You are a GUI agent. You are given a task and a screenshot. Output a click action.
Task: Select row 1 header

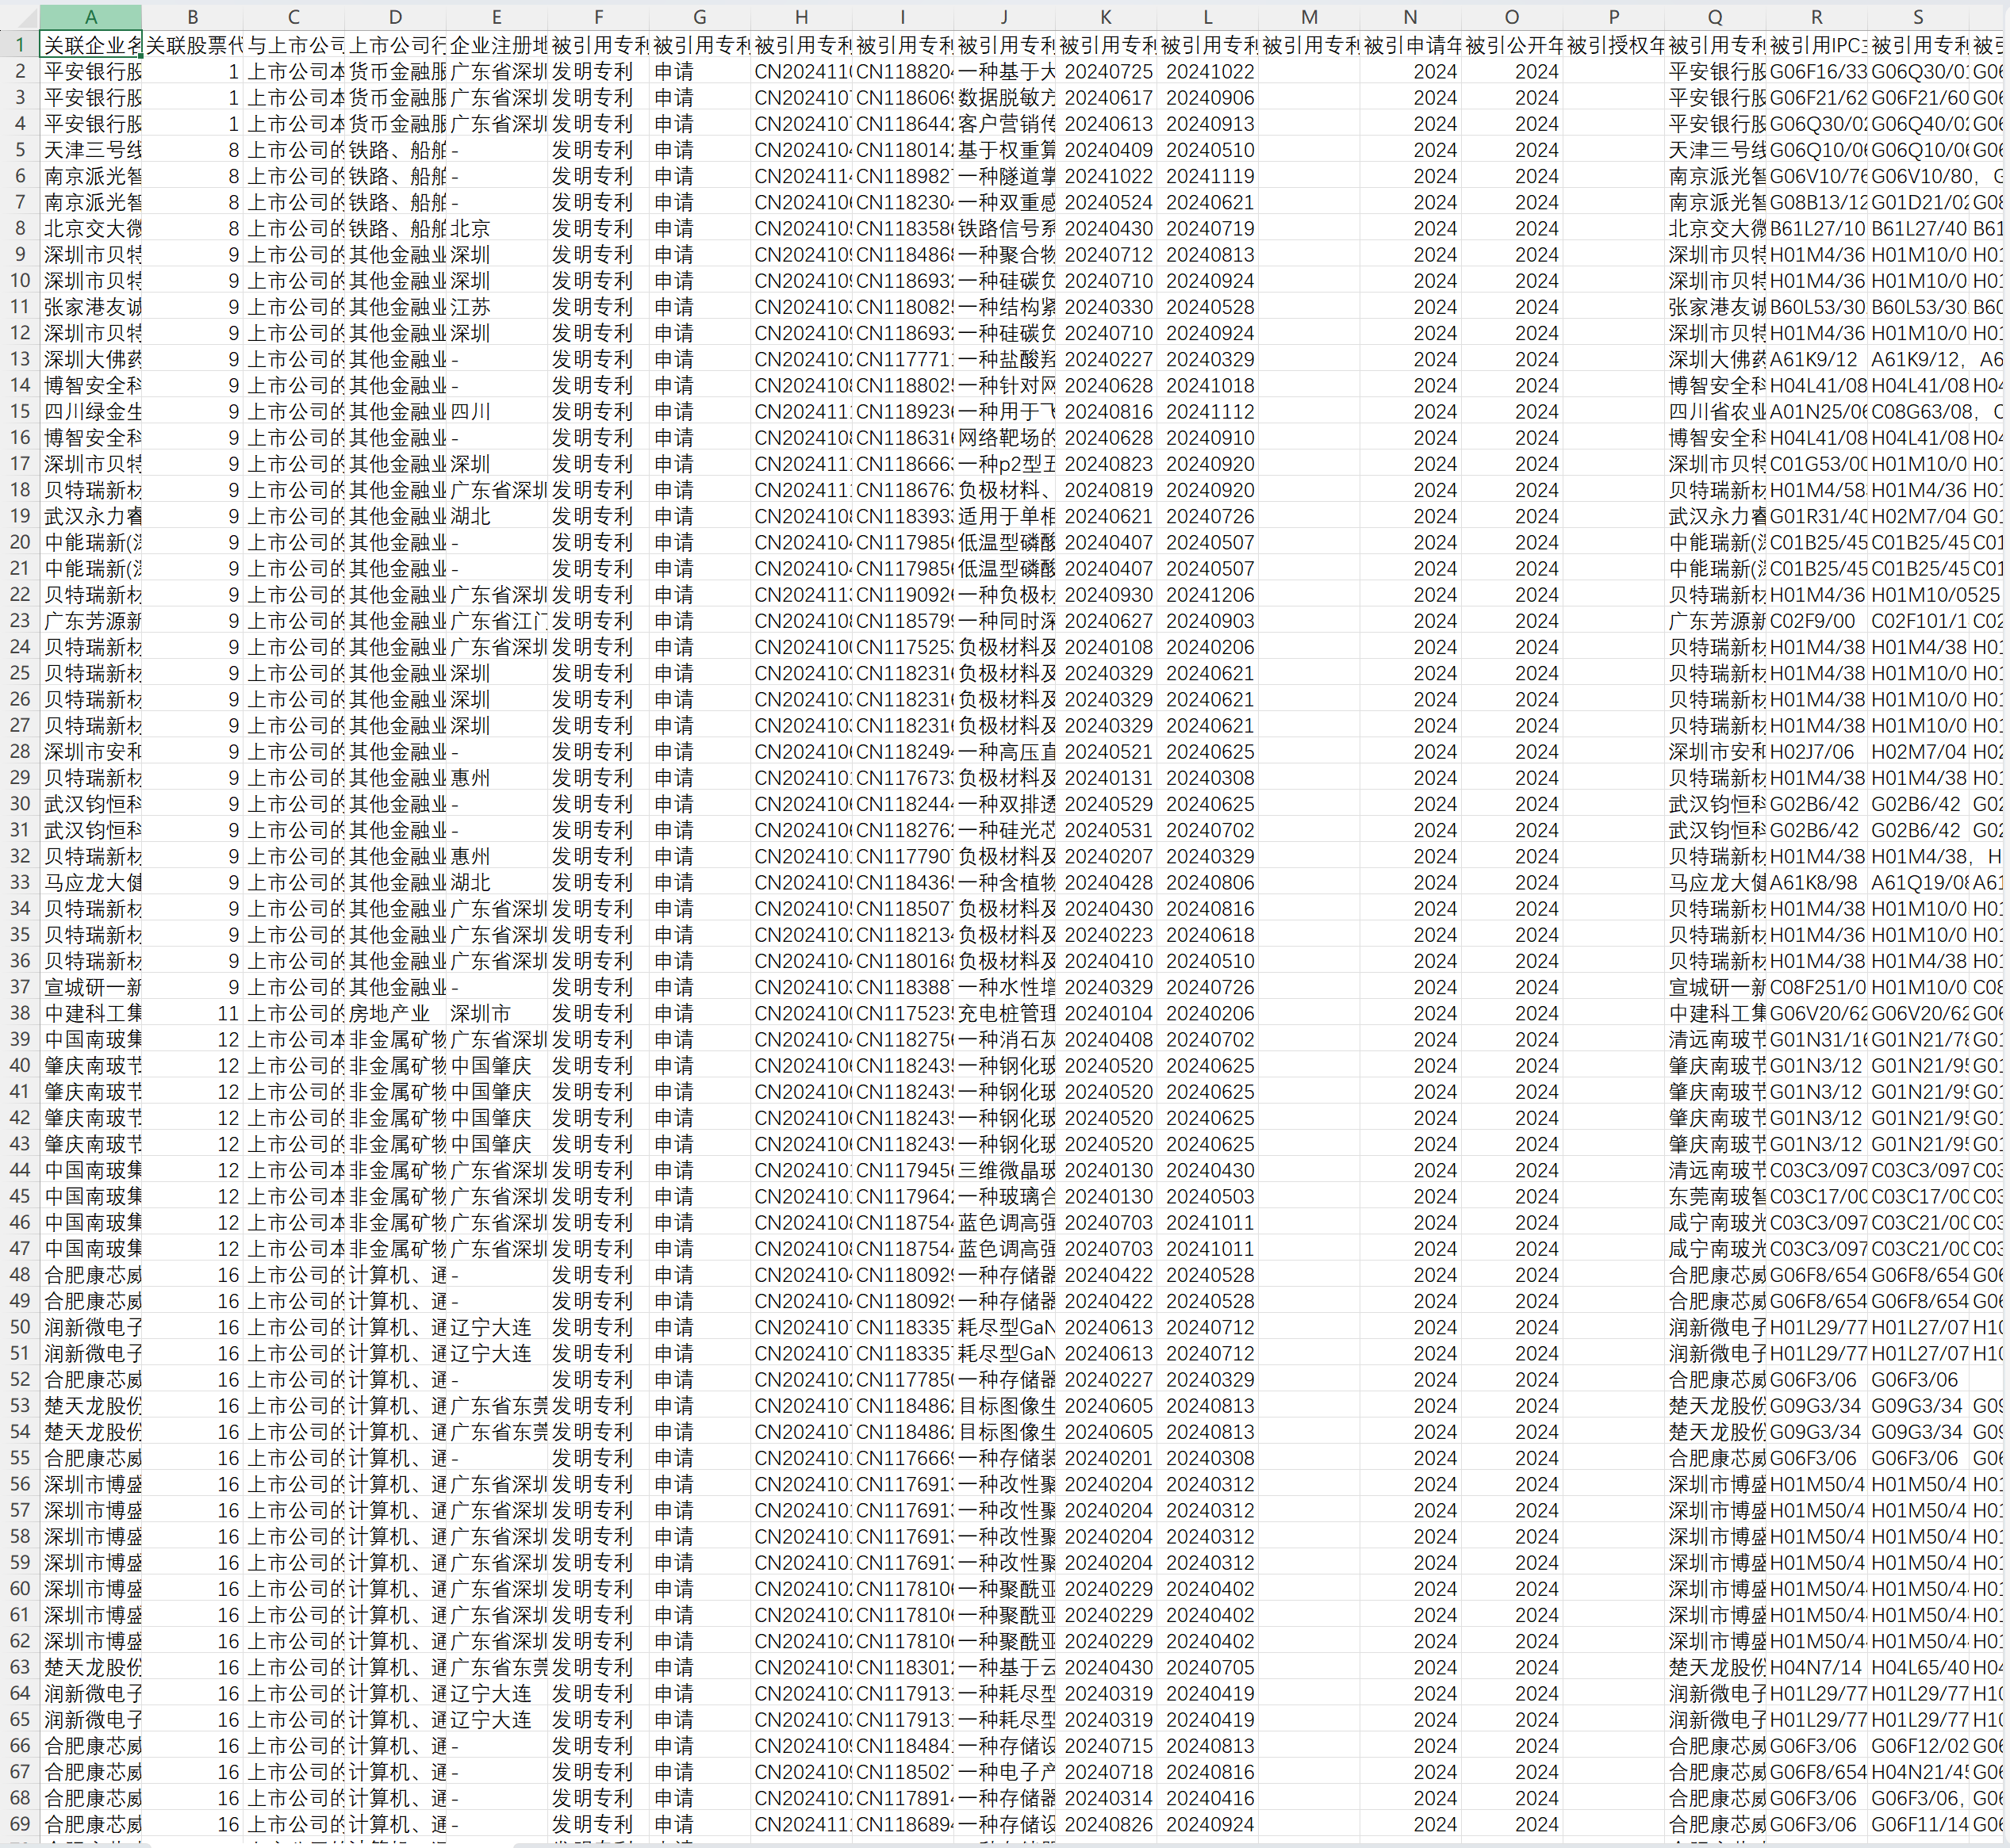(19, 45)
